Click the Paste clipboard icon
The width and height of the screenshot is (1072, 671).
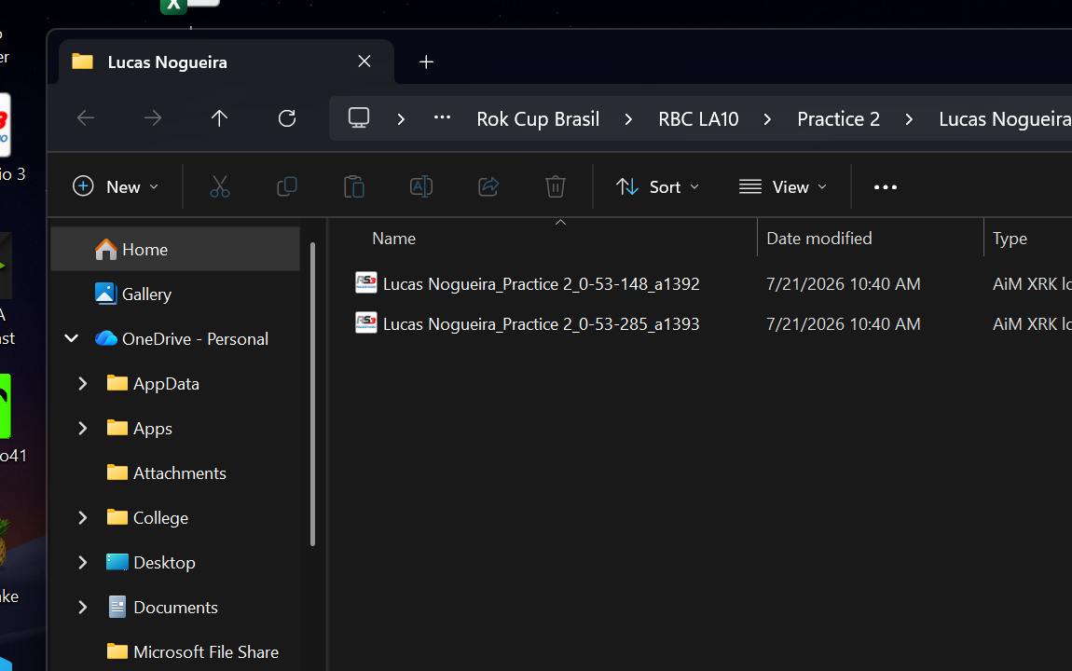click(353, 186)
